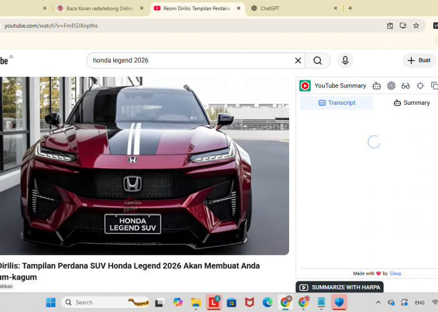Click the video title about SUV Honda Legend 2026
438x312 pixels.
(x=130, y=271)
